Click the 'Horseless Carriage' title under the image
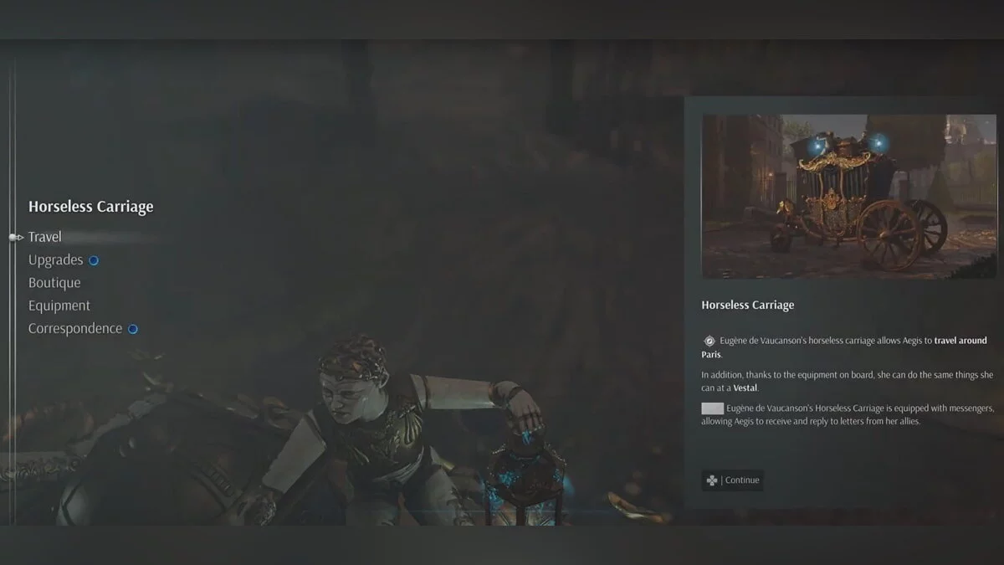This screenshot has width=1004, height=565. coord(748,305)
